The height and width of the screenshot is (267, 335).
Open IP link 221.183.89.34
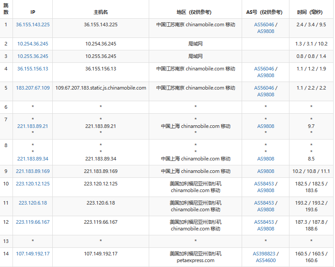tap(33, 159)
